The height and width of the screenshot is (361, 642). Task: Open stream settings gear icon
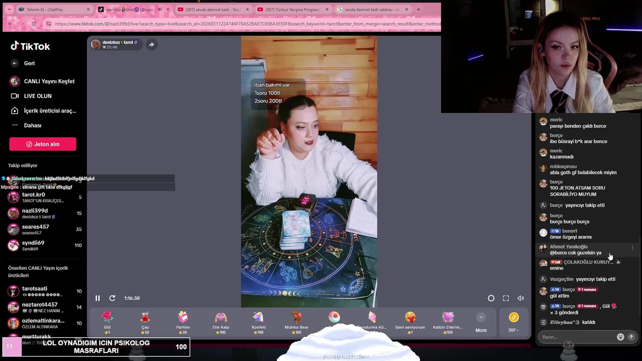491,298
